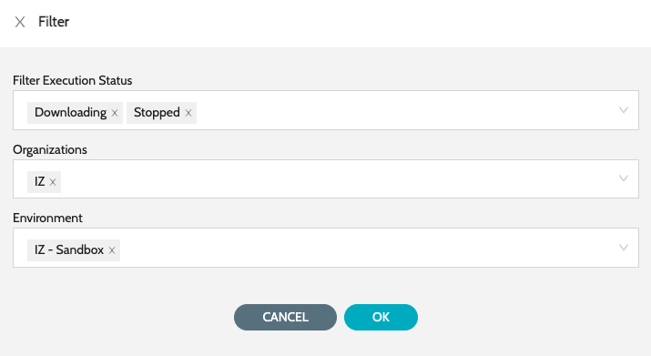Click the Filter dialog title

point(54,22)
